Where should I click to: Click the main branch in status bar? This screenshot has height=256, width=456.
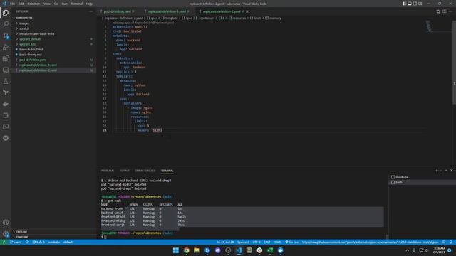16,242
